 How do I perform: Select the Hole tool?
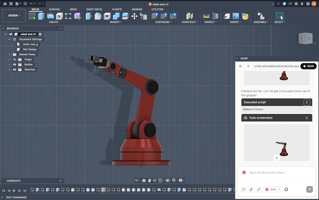pyautogui.click(x=59, y=16)
